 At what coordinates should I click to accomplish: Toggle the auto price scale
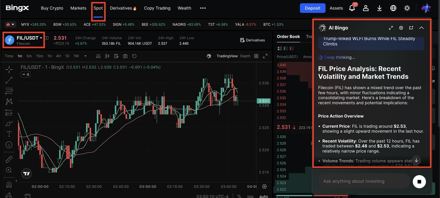click(263, 196)
